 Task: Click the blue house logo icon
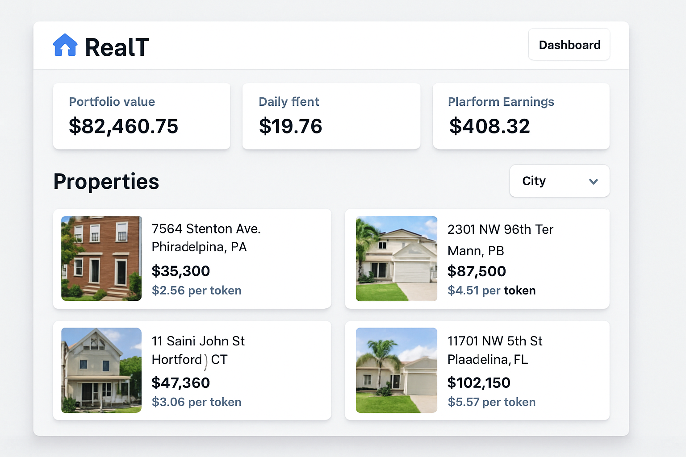tap(65, 44)
